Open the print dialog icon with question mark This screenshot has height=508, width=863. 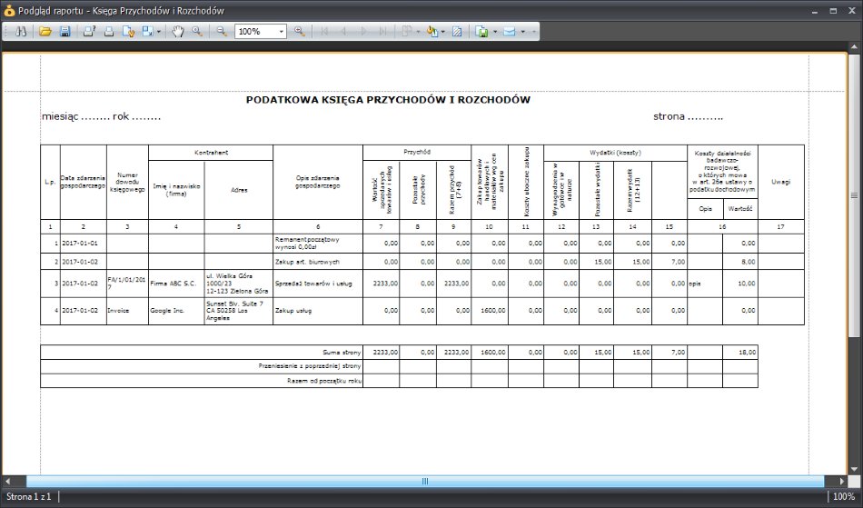pyautogui.click(x=89, y=32)
